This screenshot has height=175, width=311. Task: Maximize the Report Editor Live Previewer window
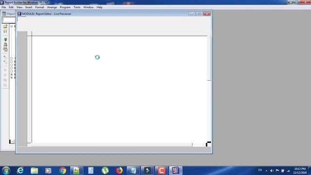(x=199, y=14)
